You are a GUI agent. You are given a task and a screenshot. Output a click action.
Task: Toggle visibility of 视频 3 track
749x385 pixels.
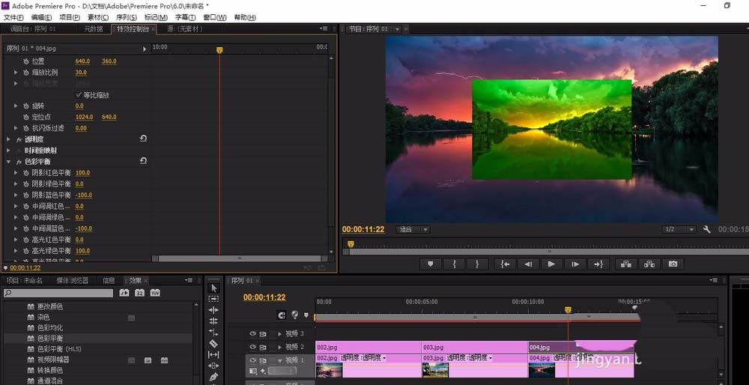click(x=252, y=334)
